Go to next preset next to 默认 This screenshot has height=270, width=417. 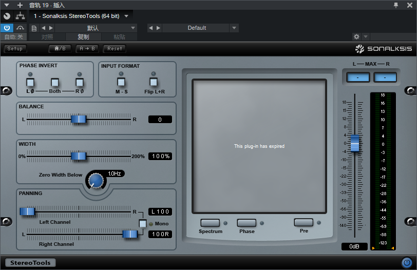coord(51,28)
